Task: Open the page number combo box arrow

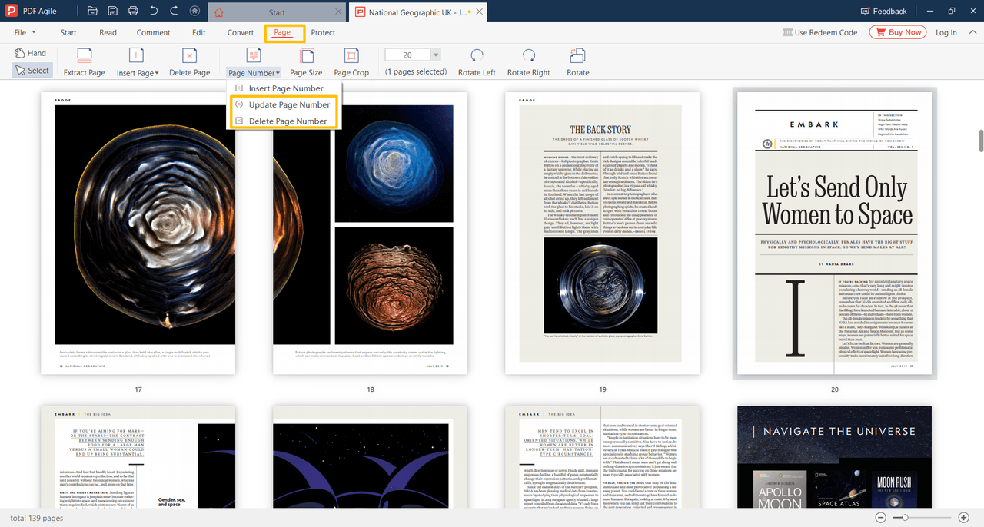Action: point(436,55)
